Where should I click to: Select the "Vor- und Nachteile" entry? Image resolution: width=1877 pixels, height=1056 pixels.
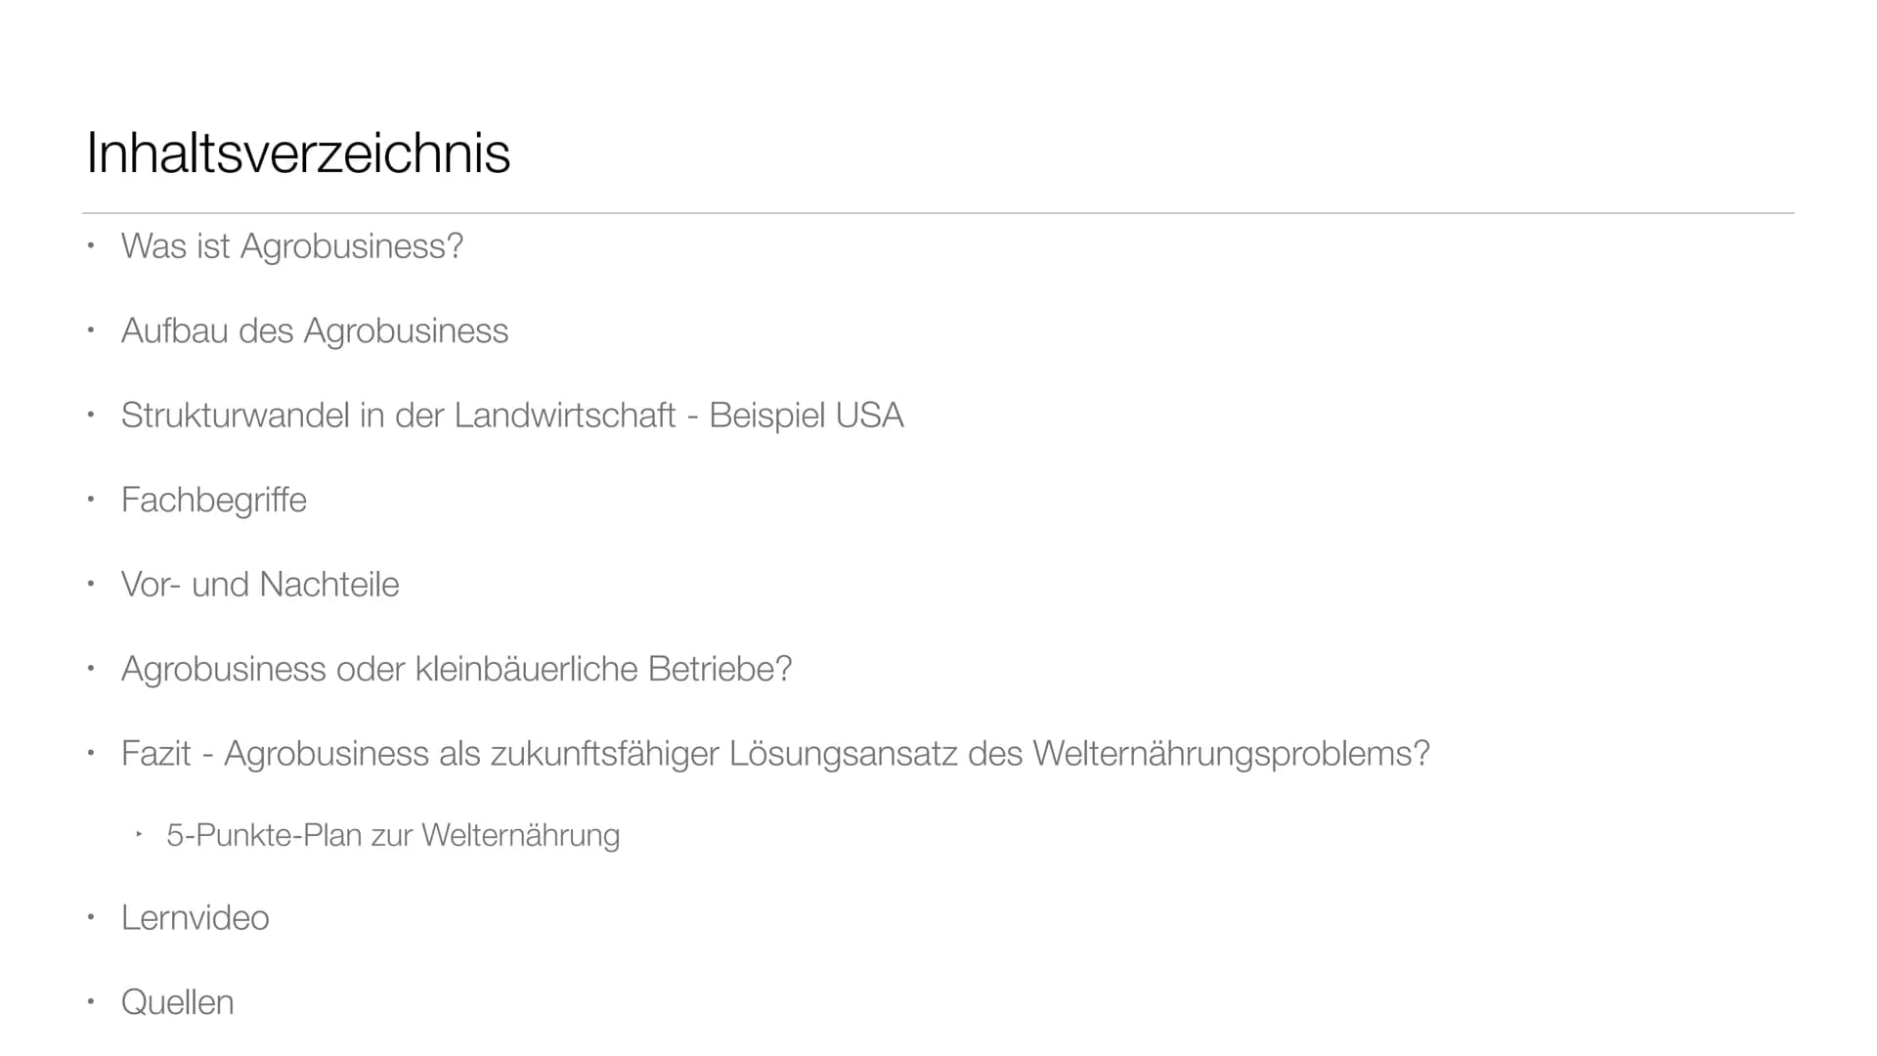[259, 585]
